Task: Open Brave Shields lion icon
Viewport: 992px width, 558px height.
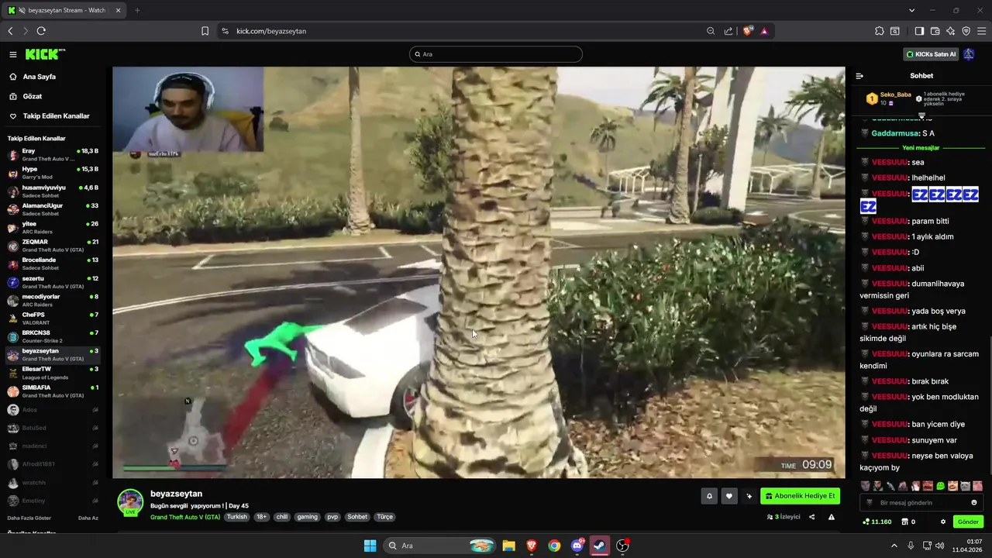Action: coord(747,31)
